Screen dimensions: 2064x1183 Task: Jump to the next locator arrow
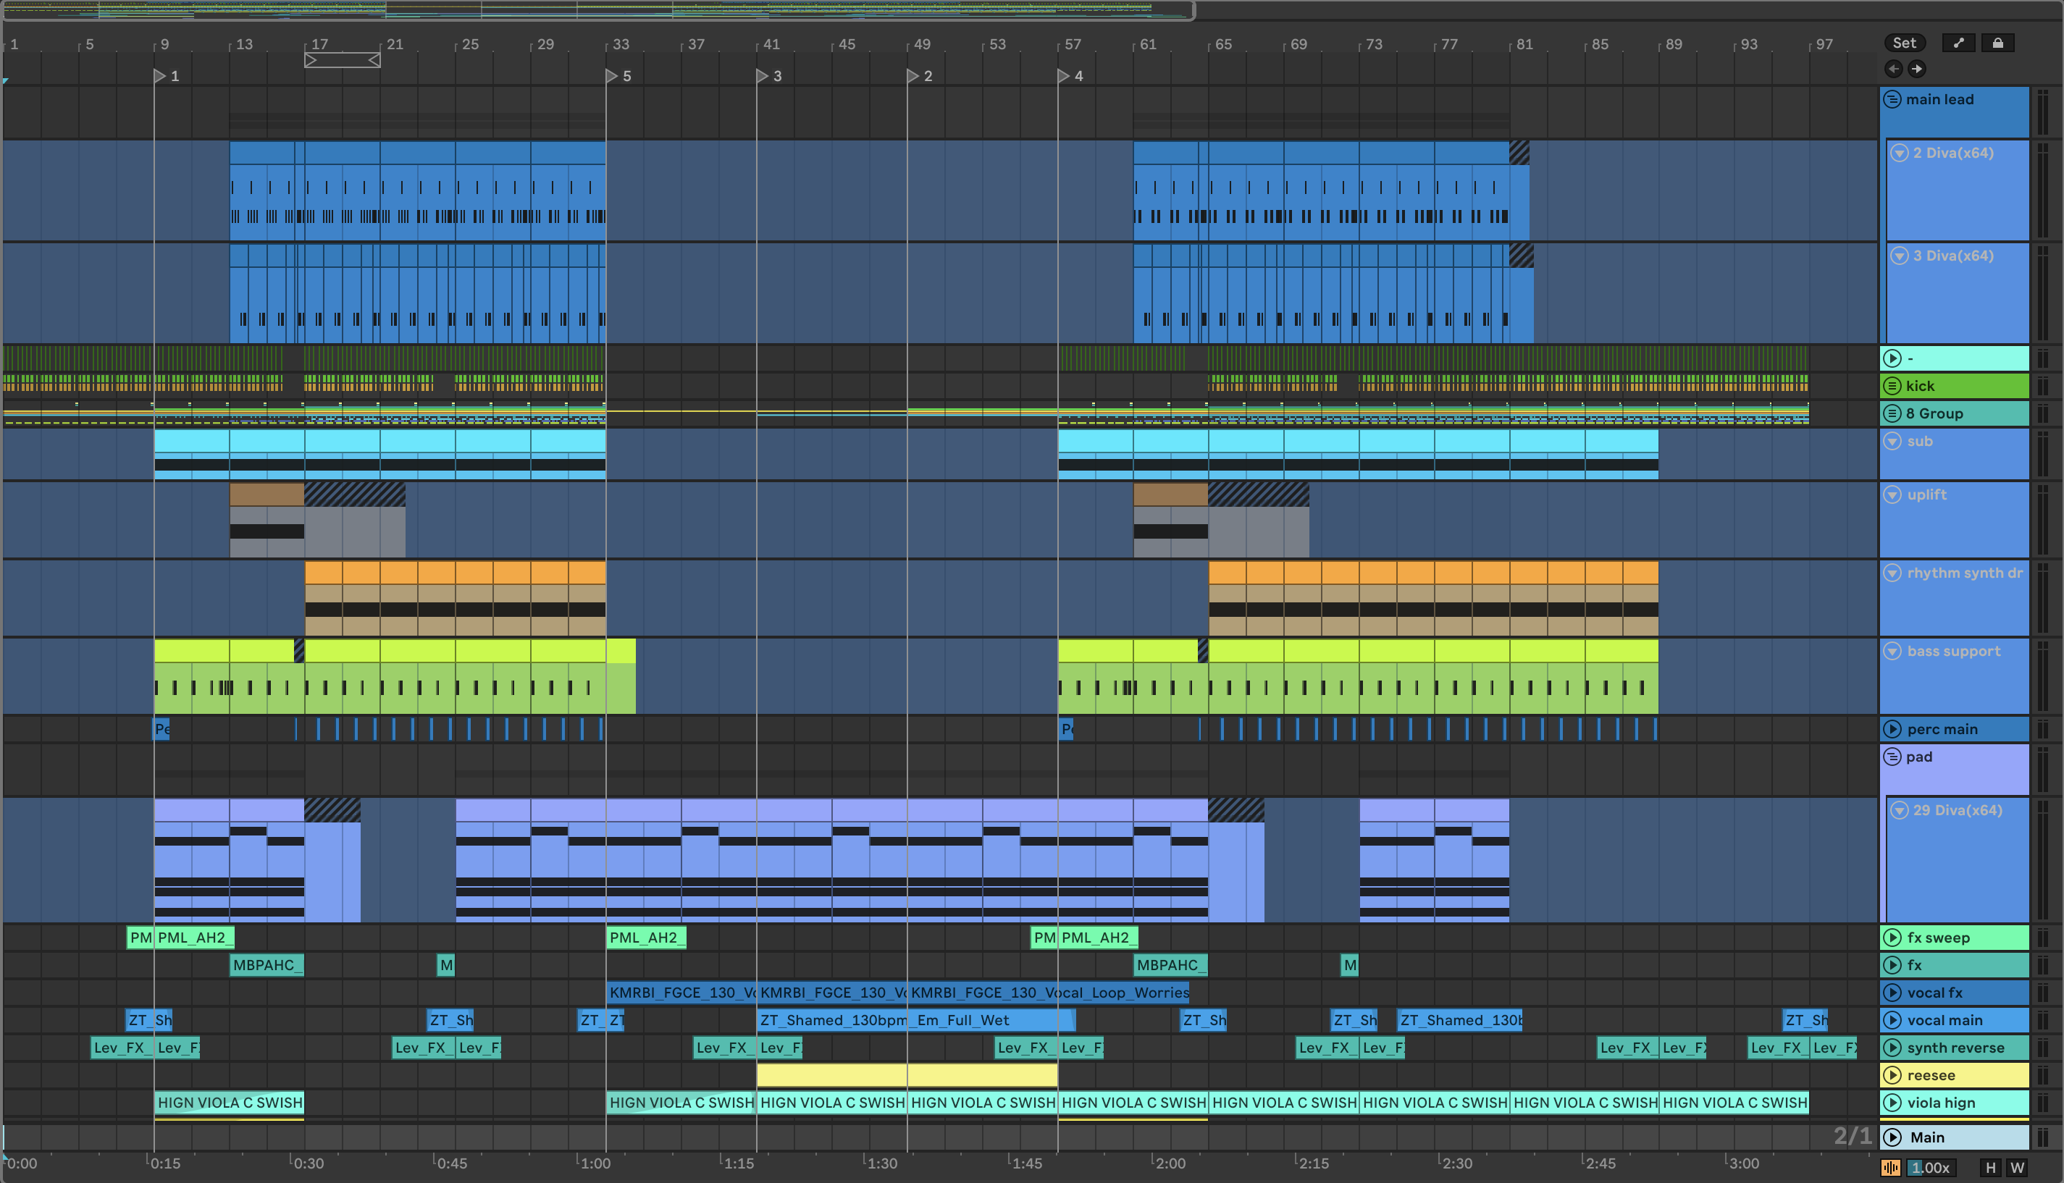(1916, 69)
